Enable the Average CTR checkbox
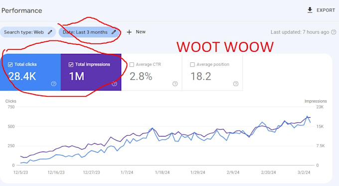This screenshot has height=186, width=339. tap(132, 64)
